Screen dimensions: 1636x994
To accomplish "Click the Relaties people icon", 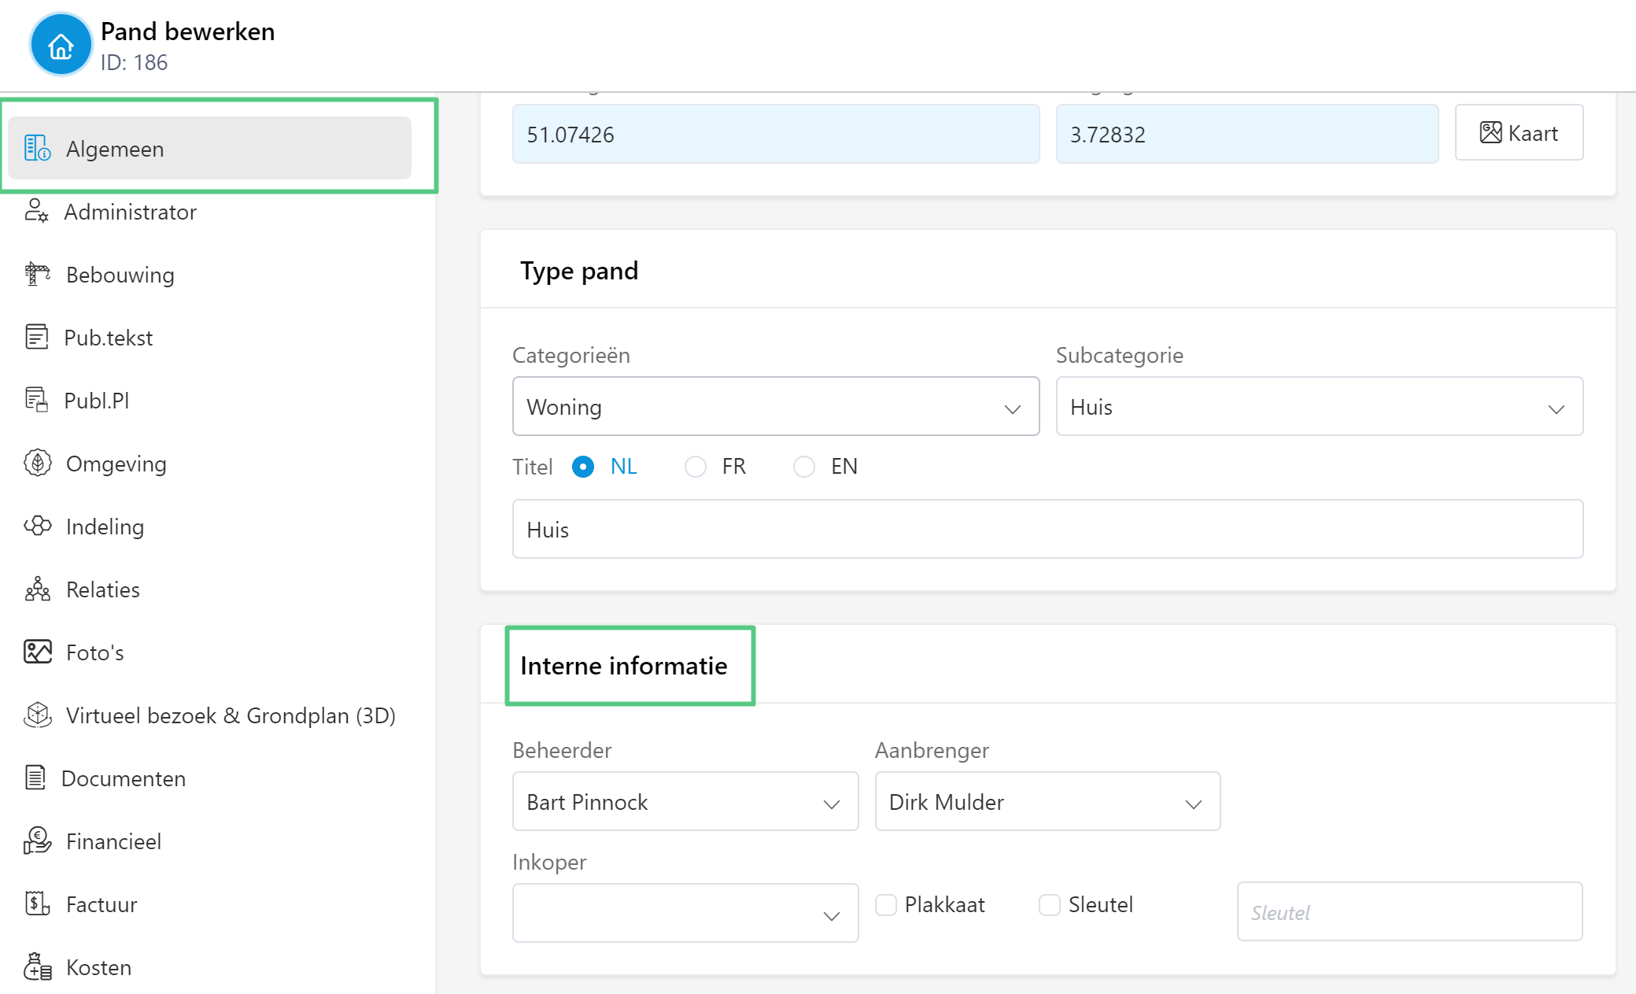I will pyautogui.click(x=37, y=589).
